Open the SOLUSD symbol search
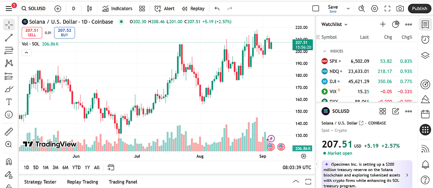433x188 pixels. (34, 8)
